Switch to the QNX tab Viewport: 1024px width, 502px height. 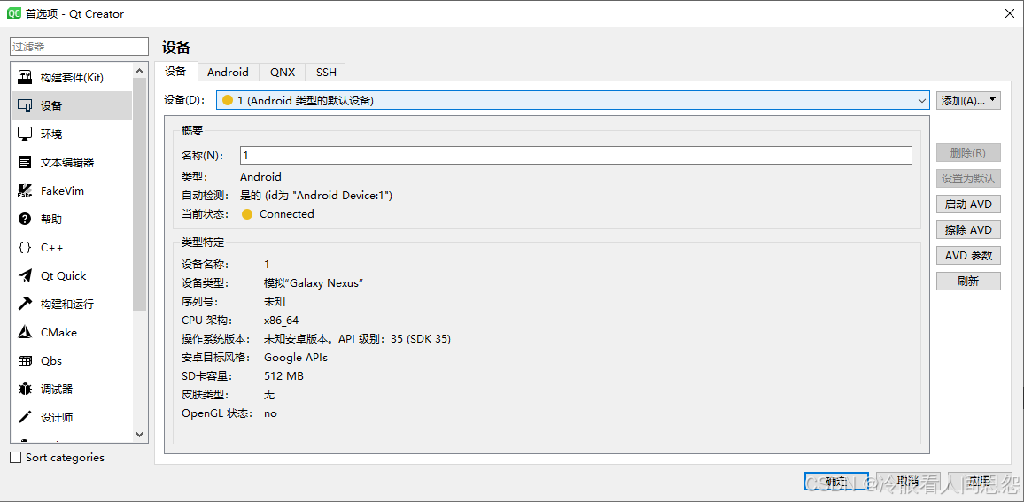click(x=283, y=73)
